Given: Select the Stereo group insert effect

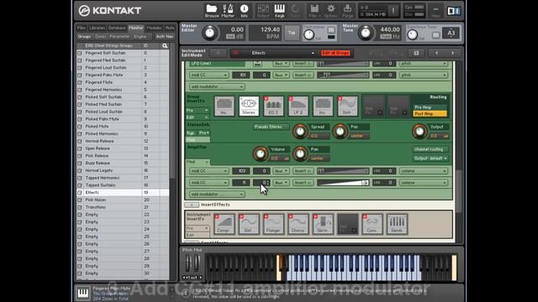Looking at the screenshot, I should click(249, 106).
